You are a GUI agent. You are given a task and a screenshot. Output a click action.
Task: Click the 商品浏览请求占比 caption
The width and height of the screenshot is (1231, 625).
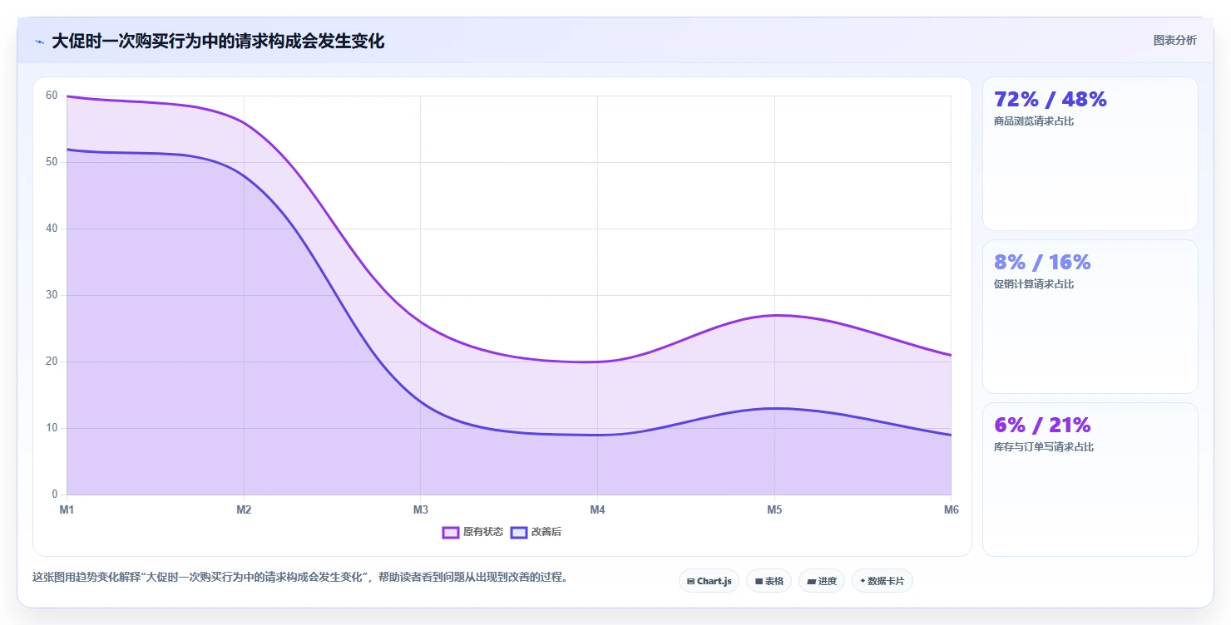[1034, 121]
